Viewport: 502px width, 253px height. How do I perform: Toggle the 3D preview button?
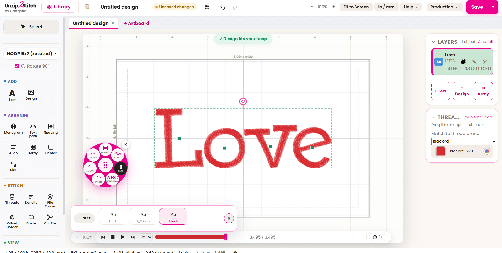(x=378, y=237)
